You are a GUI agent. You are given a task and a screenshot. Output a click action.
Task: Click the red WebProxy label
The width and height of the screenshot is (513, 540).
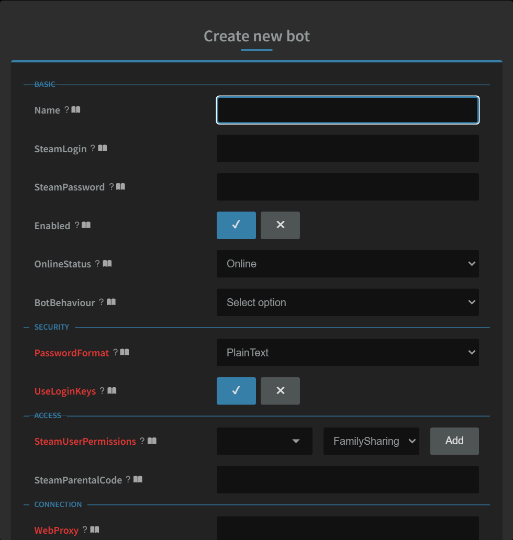point(57,531)
